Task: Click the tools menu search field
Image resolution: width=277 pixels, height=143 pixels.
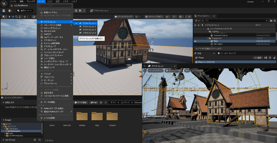Action: (x=55, y=6)
